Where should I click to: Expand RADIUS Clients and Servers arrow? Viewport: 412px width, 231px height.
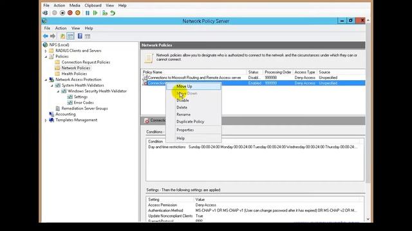46,51
